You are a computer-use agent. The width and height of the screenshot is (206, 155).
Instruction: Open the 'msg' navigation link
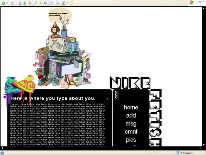tap(131, 124)
